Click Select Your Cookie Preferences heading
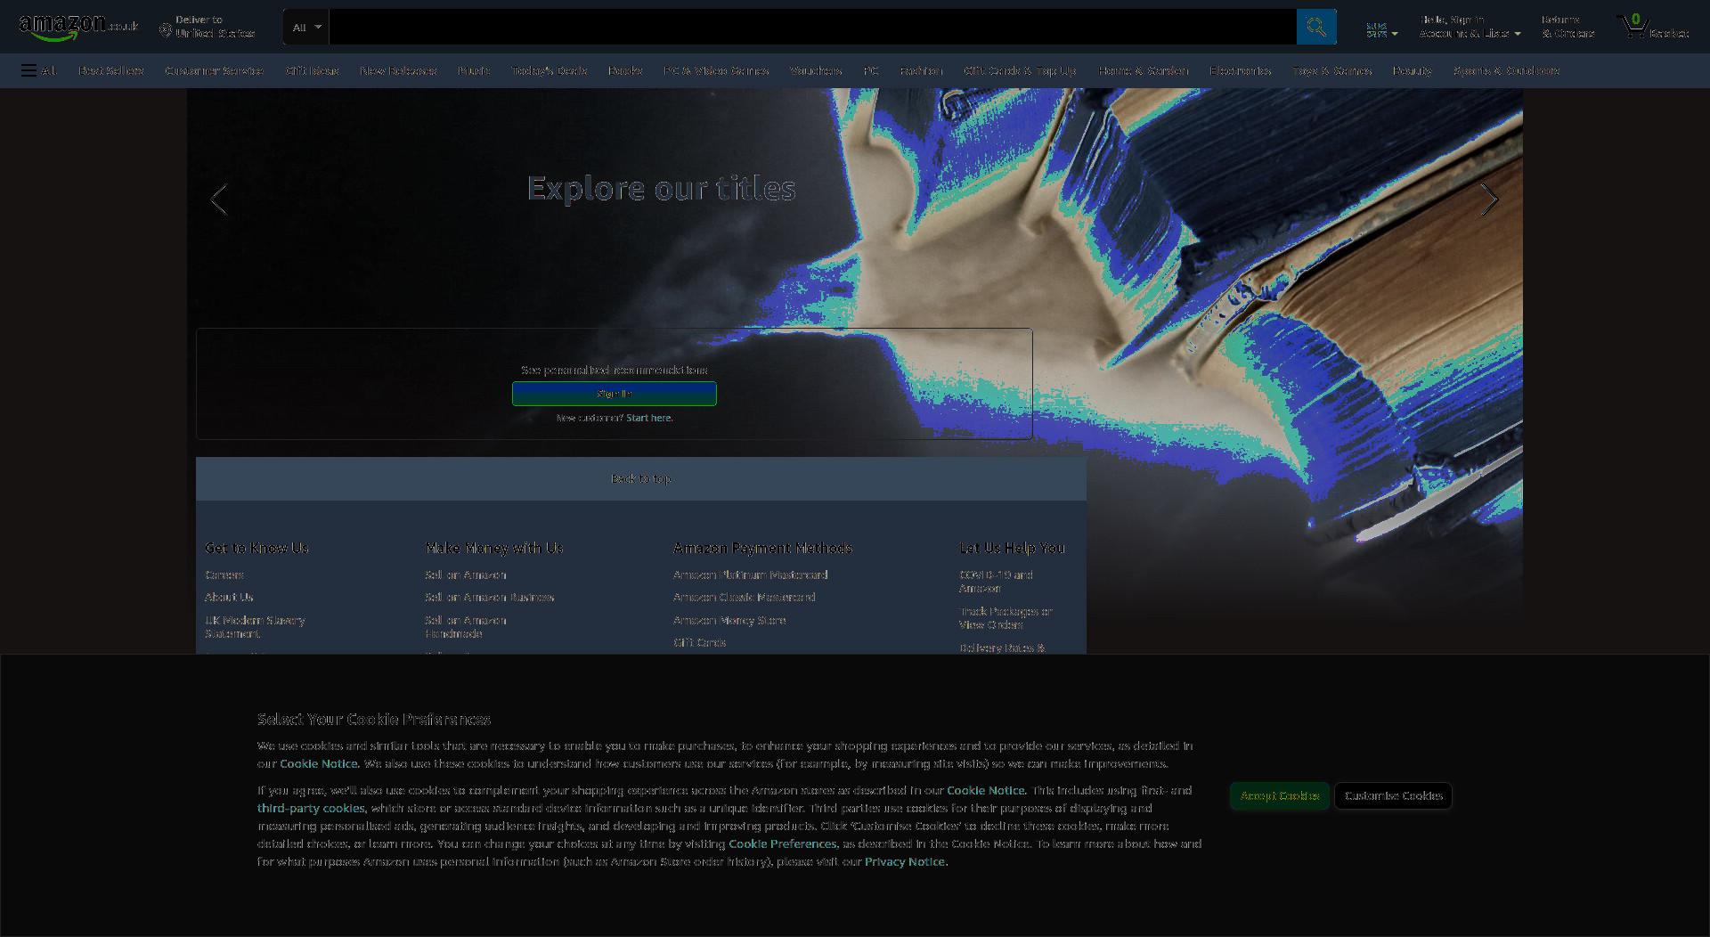This screenshot has height=937, width=1710. [373, 719]
